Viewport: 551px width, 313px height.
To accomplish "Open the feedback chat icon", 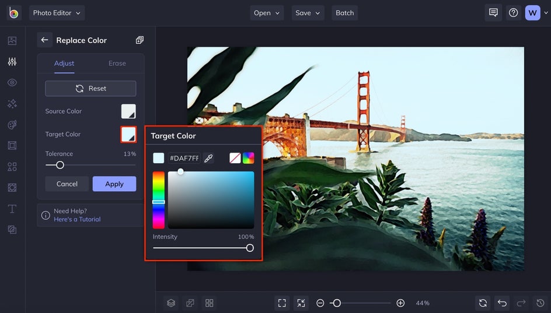I will point(493,13).
